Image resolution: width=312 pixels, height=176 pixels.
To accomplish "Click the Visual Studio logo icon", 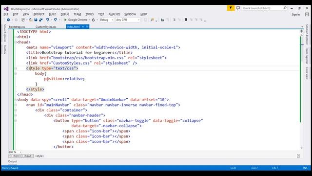I will click(6, 9).
